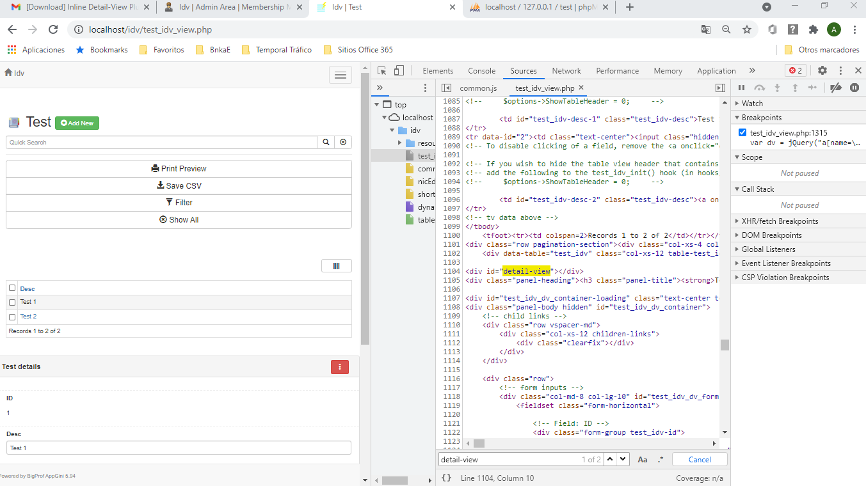Expand CSP Violation Breakpoints section
866x486 pixels.
click(x=798, y=277)
